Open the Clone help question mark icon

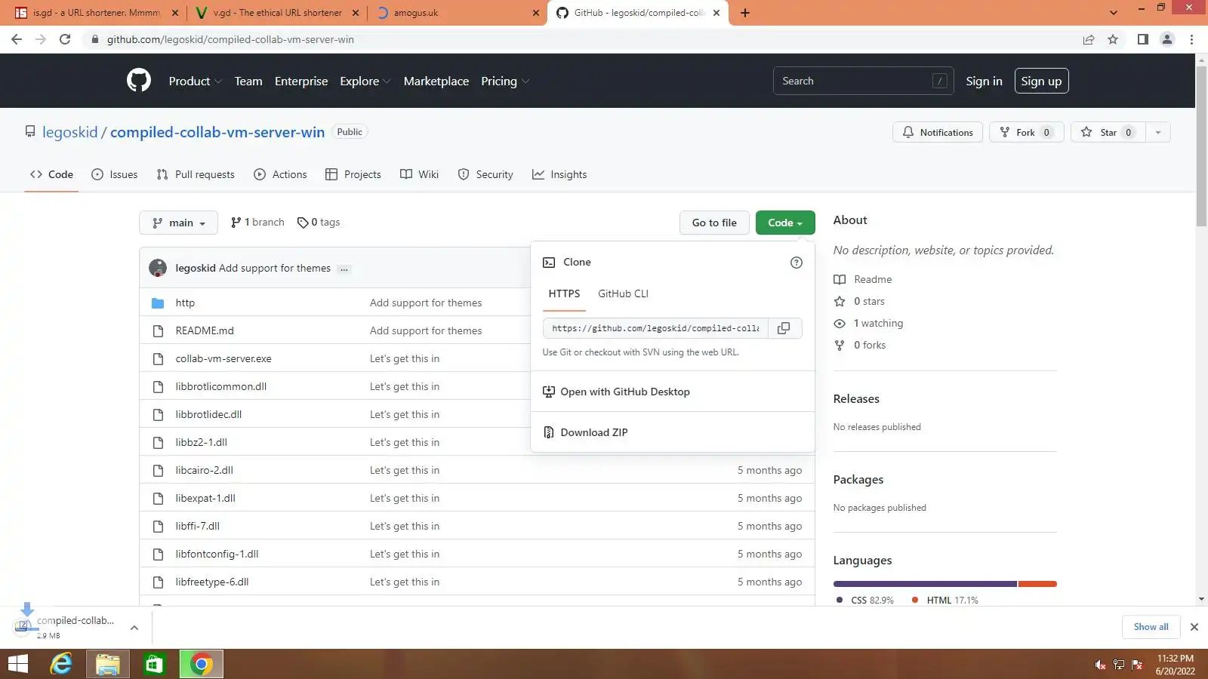pos(797,263)
